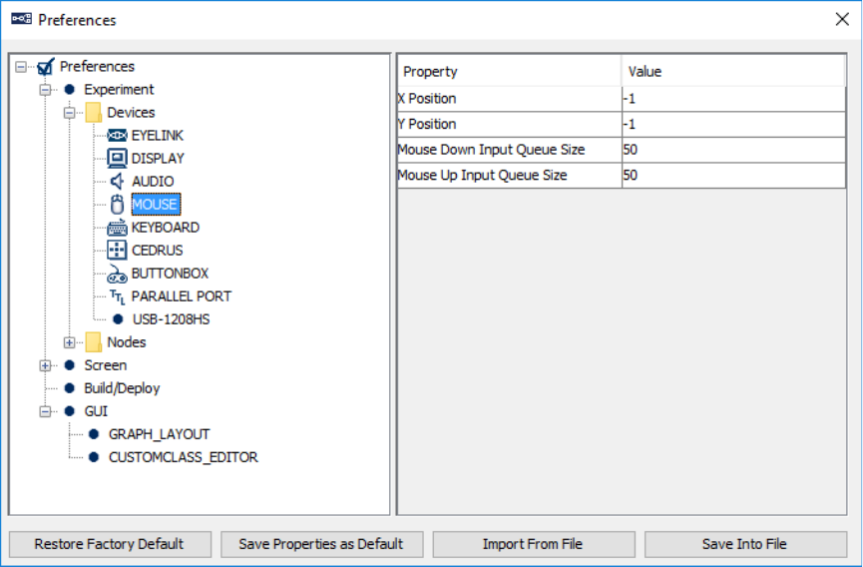Click Import From File button
This screenshot has width=863, height=567.
coord(534,544)
